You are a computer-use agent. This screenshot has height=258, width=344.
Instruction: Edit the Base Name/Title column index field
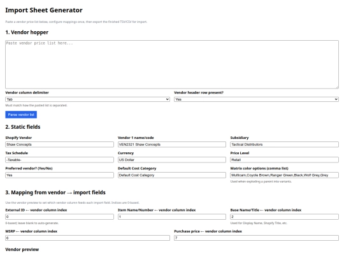(284, 217)
